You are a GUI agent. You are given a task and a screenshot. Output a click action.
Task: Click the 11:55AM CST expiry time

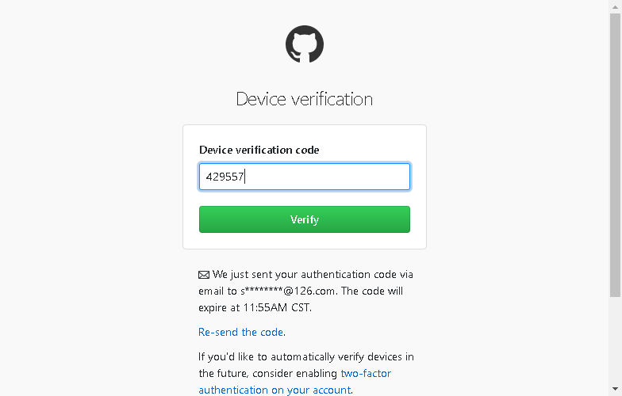[x=276, y=307]
